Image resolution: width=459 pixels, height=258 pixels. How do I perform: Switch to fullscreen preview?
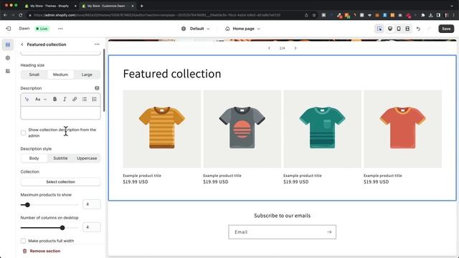[407, 29]
